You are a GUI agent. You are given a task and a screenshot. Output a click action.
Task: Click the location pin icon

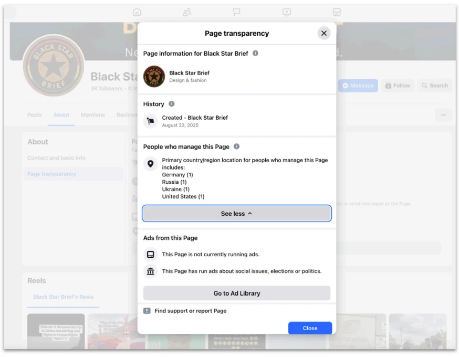pos(151,164)
